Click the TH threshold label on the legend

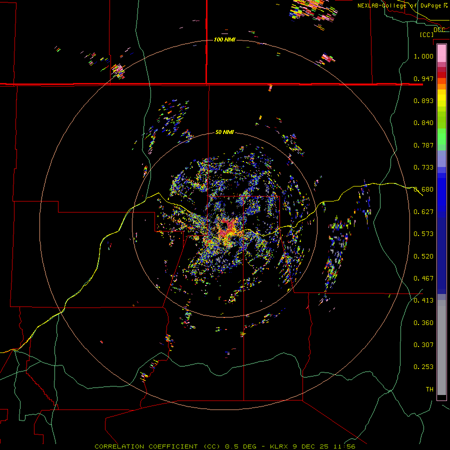[429, 389]
